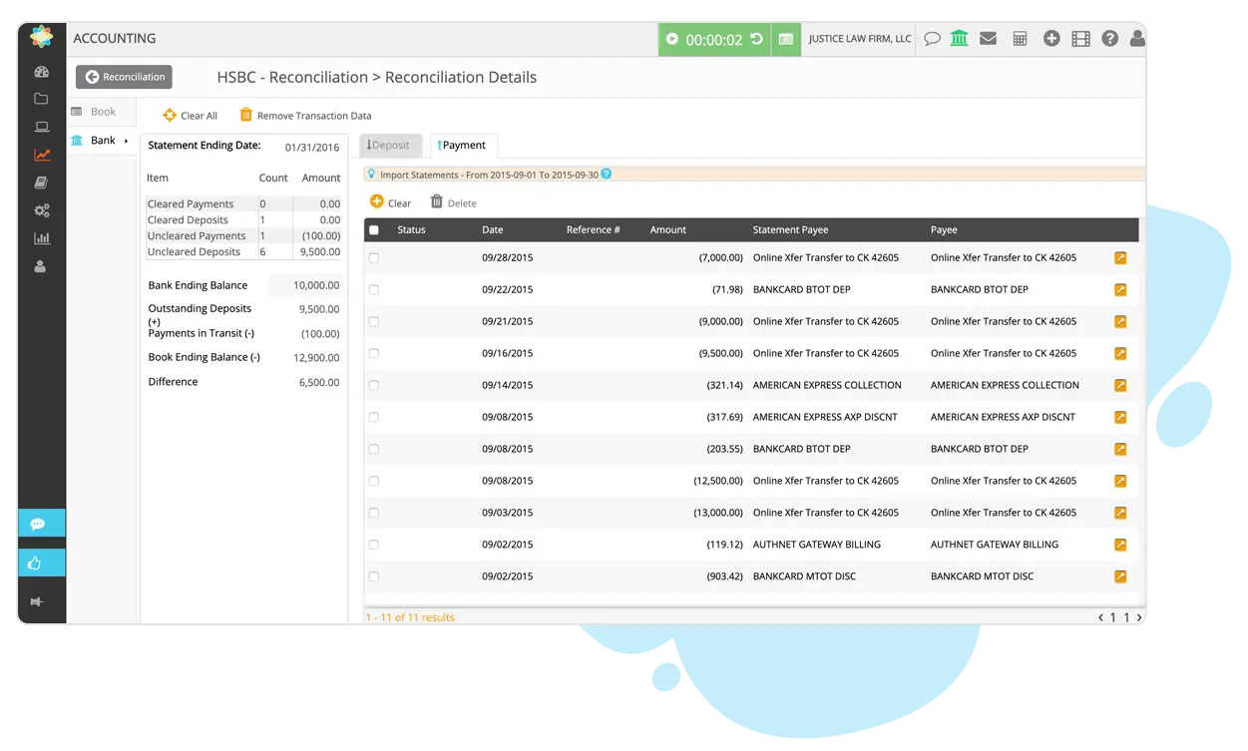This screenshot has height=751, width=1248.
Task: Switch to the Deposit tab
Action: pos(391,146)
